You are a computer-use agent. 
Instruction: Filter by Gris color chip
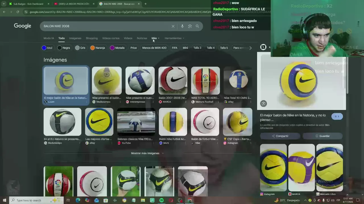(80, 48)
